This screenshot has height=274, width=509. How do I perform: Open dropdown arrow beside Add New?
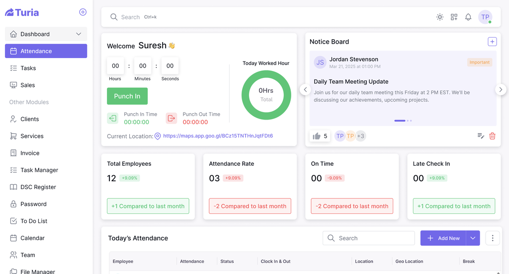[473, 238]
